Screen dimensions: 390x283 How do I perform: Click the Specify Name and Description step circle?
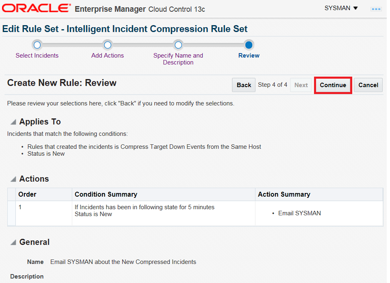(178, 45)
